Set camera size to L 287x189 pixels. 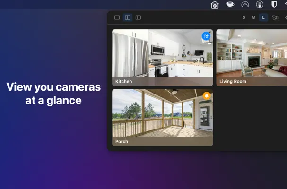pyautogui.click(x=263, y=17)
